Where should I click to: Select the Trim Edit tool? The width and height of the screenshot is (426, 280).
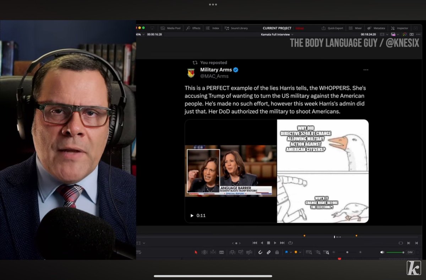coord(204,252)
